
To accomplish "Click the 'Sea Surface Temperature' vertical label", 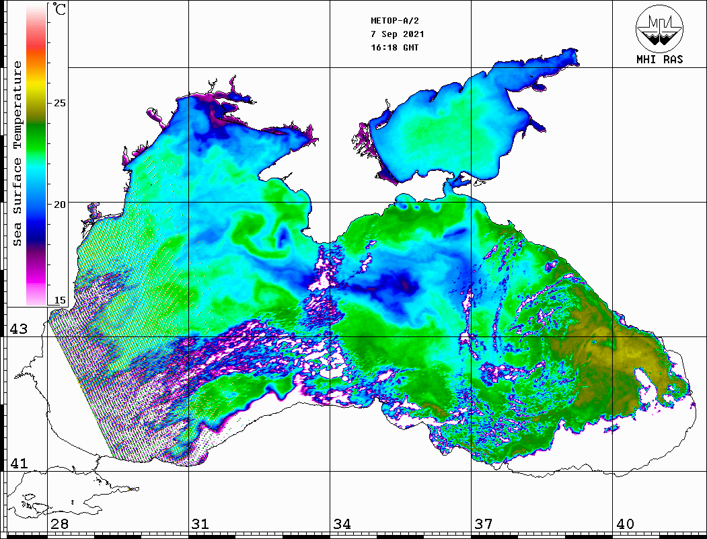I will point(17,153).
